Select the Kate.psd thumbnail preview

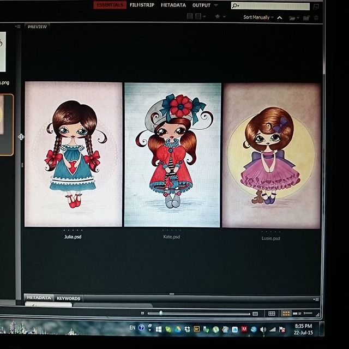[172, 154]
